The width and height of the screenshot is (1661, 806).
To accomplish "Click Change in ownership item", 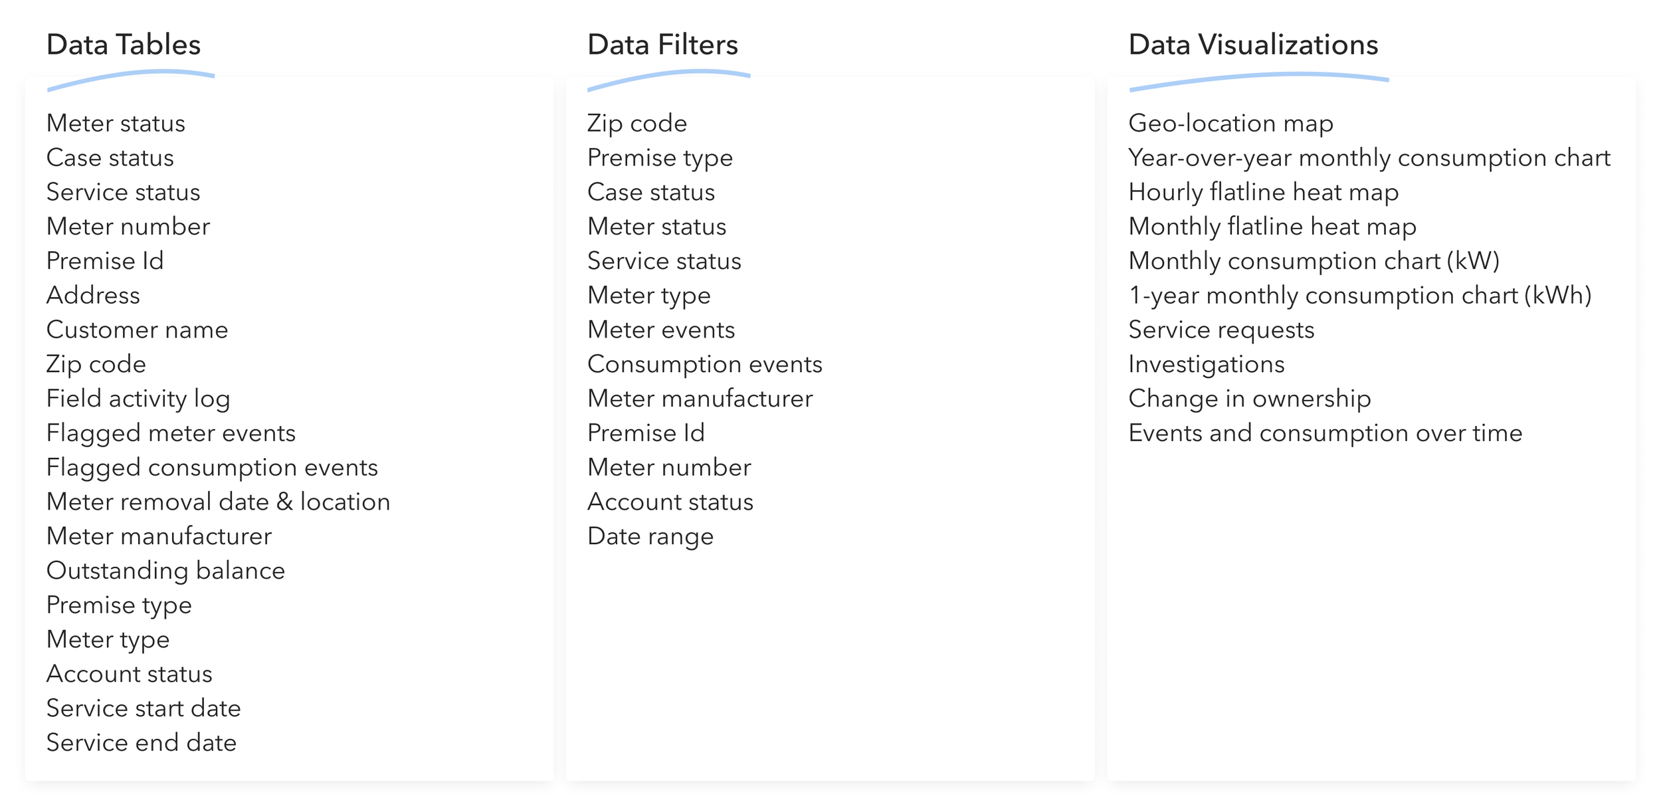I will click(x=1250, y=399).
